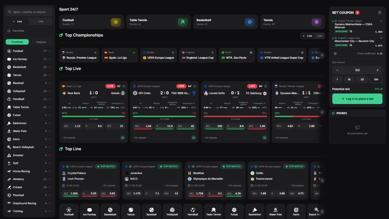Remove Dynamo Makhachkala bet from coupon
This screenshot has width=389, height=219.
pyautogui.click(x=381, y=21)
